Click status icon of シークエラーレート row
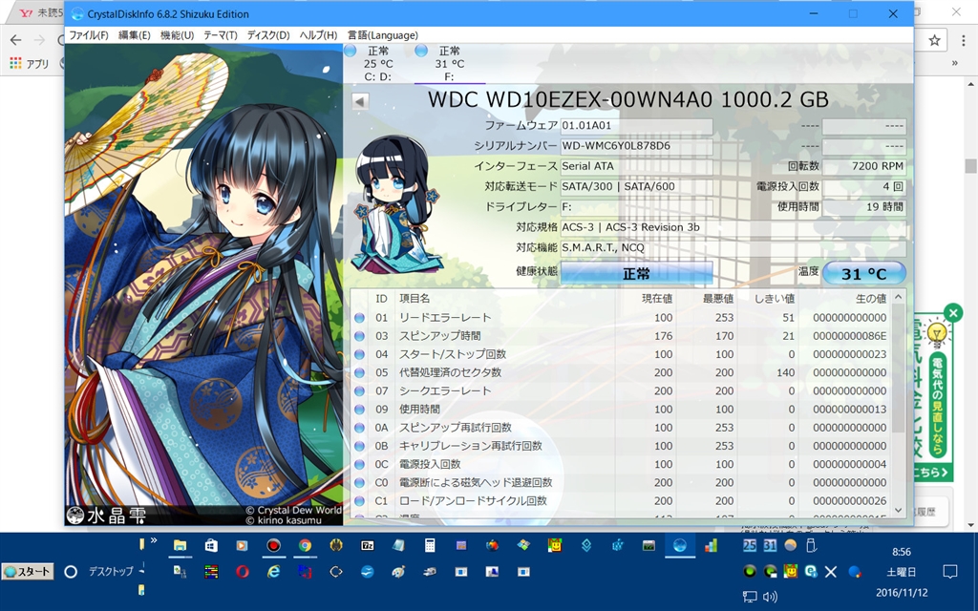Screen dimensions: 978x611 tap(359, 390)
